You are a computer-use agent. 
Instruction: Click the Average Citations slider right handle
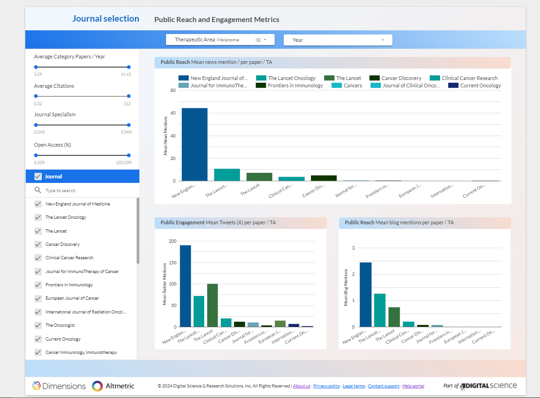click(x=129, y=96)
